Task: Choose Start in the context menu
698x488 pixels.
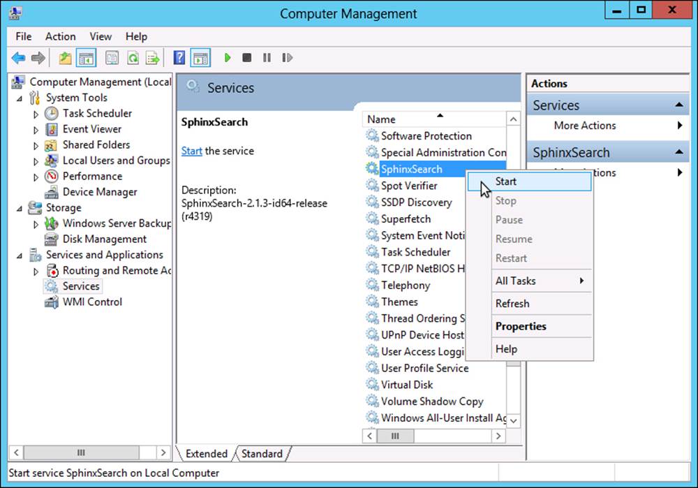Action: pos(530,182)
